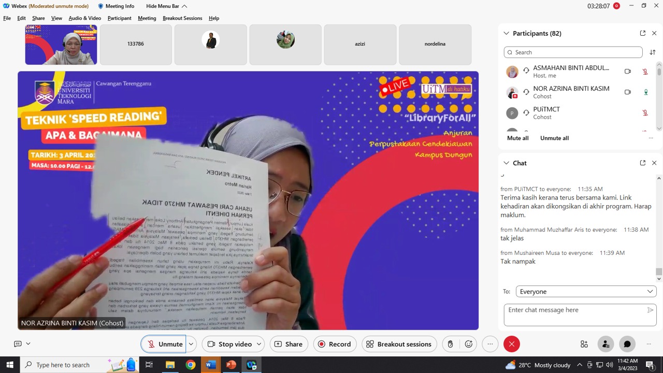Pop out the Chat panel

click(643, 163)
